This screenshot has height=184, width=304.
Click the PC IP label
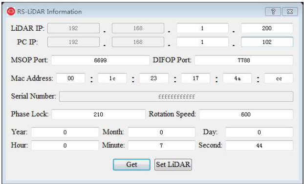27,42
